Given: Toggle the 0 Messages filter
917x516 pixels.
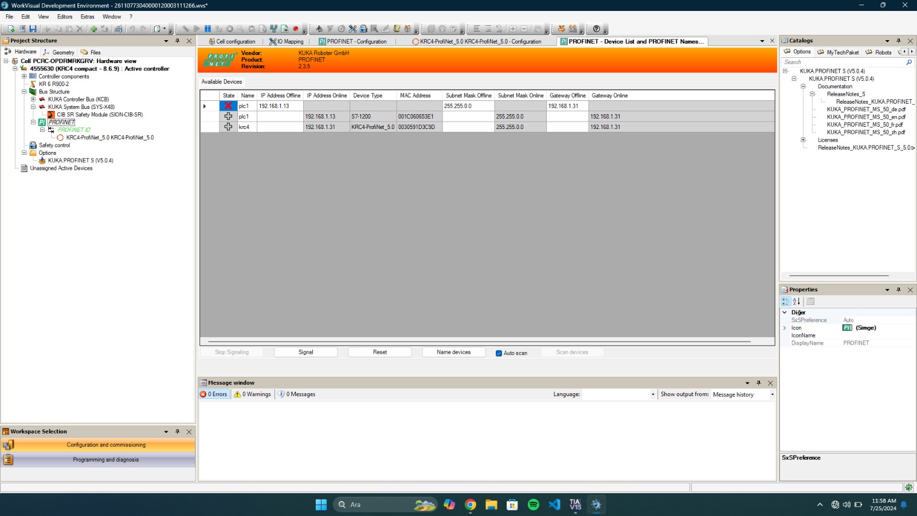Looking at the screenshot, I should [297, 394].
